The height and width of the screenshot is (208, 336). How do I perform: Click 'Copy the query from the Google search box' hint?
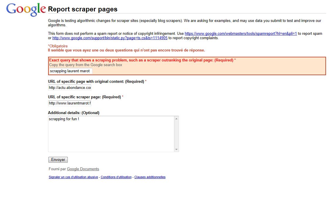point(86,65)
